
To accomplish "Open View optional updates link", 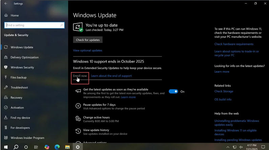I will point(87,50).
